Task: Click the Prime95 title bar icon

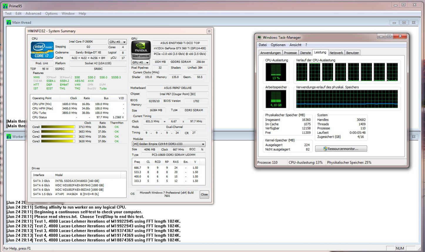Action: coord(5,6)
